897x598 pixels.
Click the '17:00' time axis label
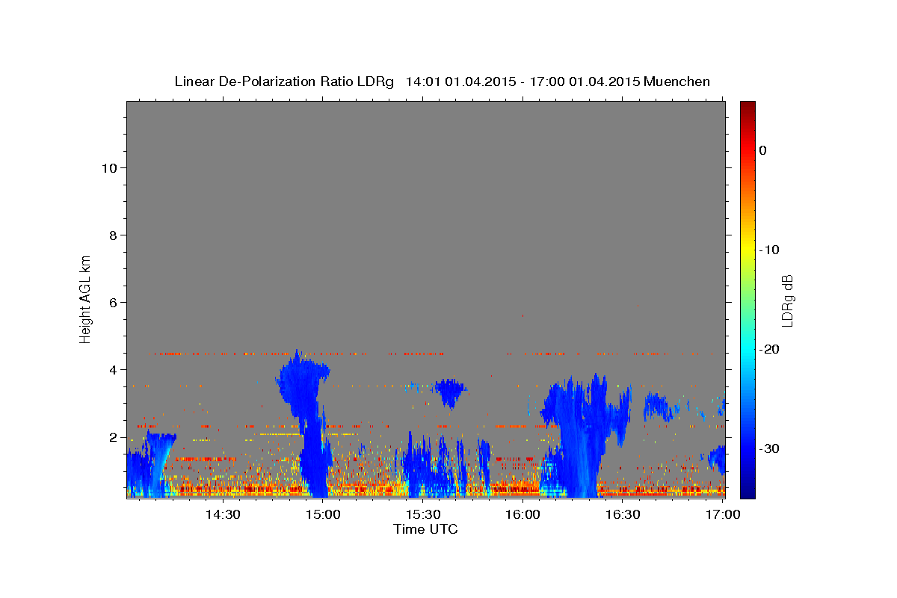(x=724, y=514)
